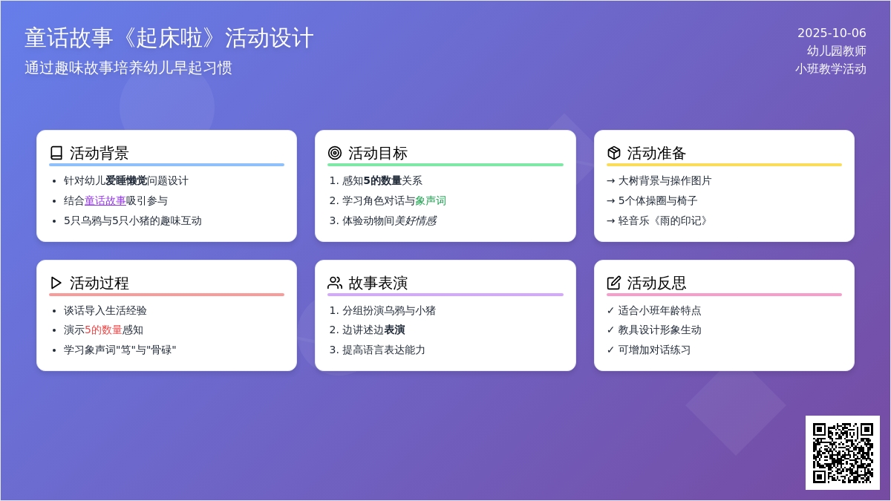The image size is (891, 501).
Task: Click the 幼儿园教师 author label
Action: click(836, 50)
